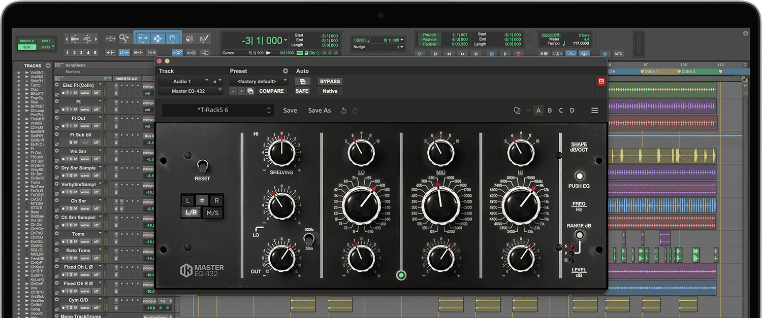Switch to plugin setting slot B
The image size is (762, 318).
tap(550, 110)
